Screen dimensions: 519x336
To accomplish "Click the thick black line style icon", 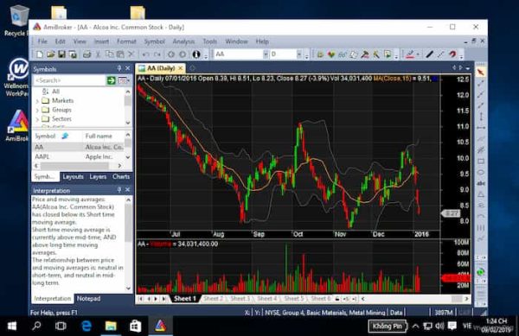I will coord(430,54).
